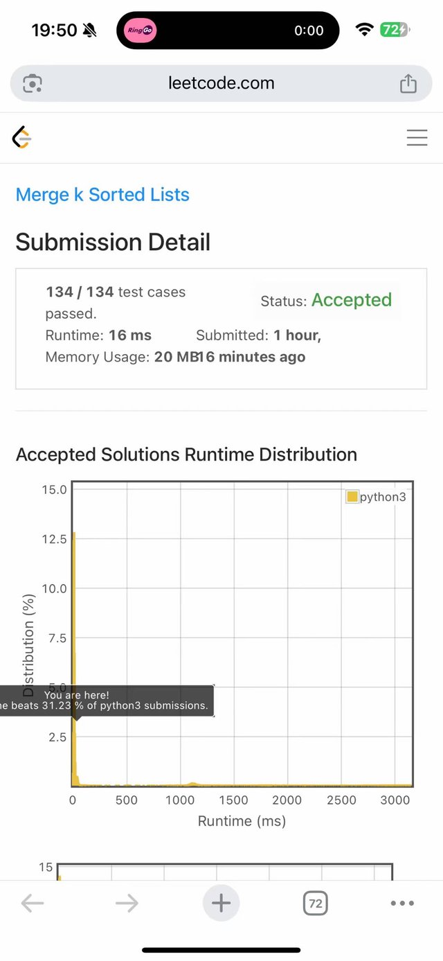Open the tab switcher showing 72 tabs
443x961 pixels.
(x=315, y=903)
